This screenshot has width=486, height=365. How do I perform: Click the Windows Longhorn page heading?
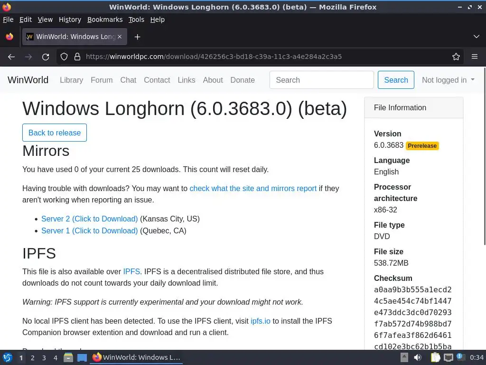click(185, 108)
